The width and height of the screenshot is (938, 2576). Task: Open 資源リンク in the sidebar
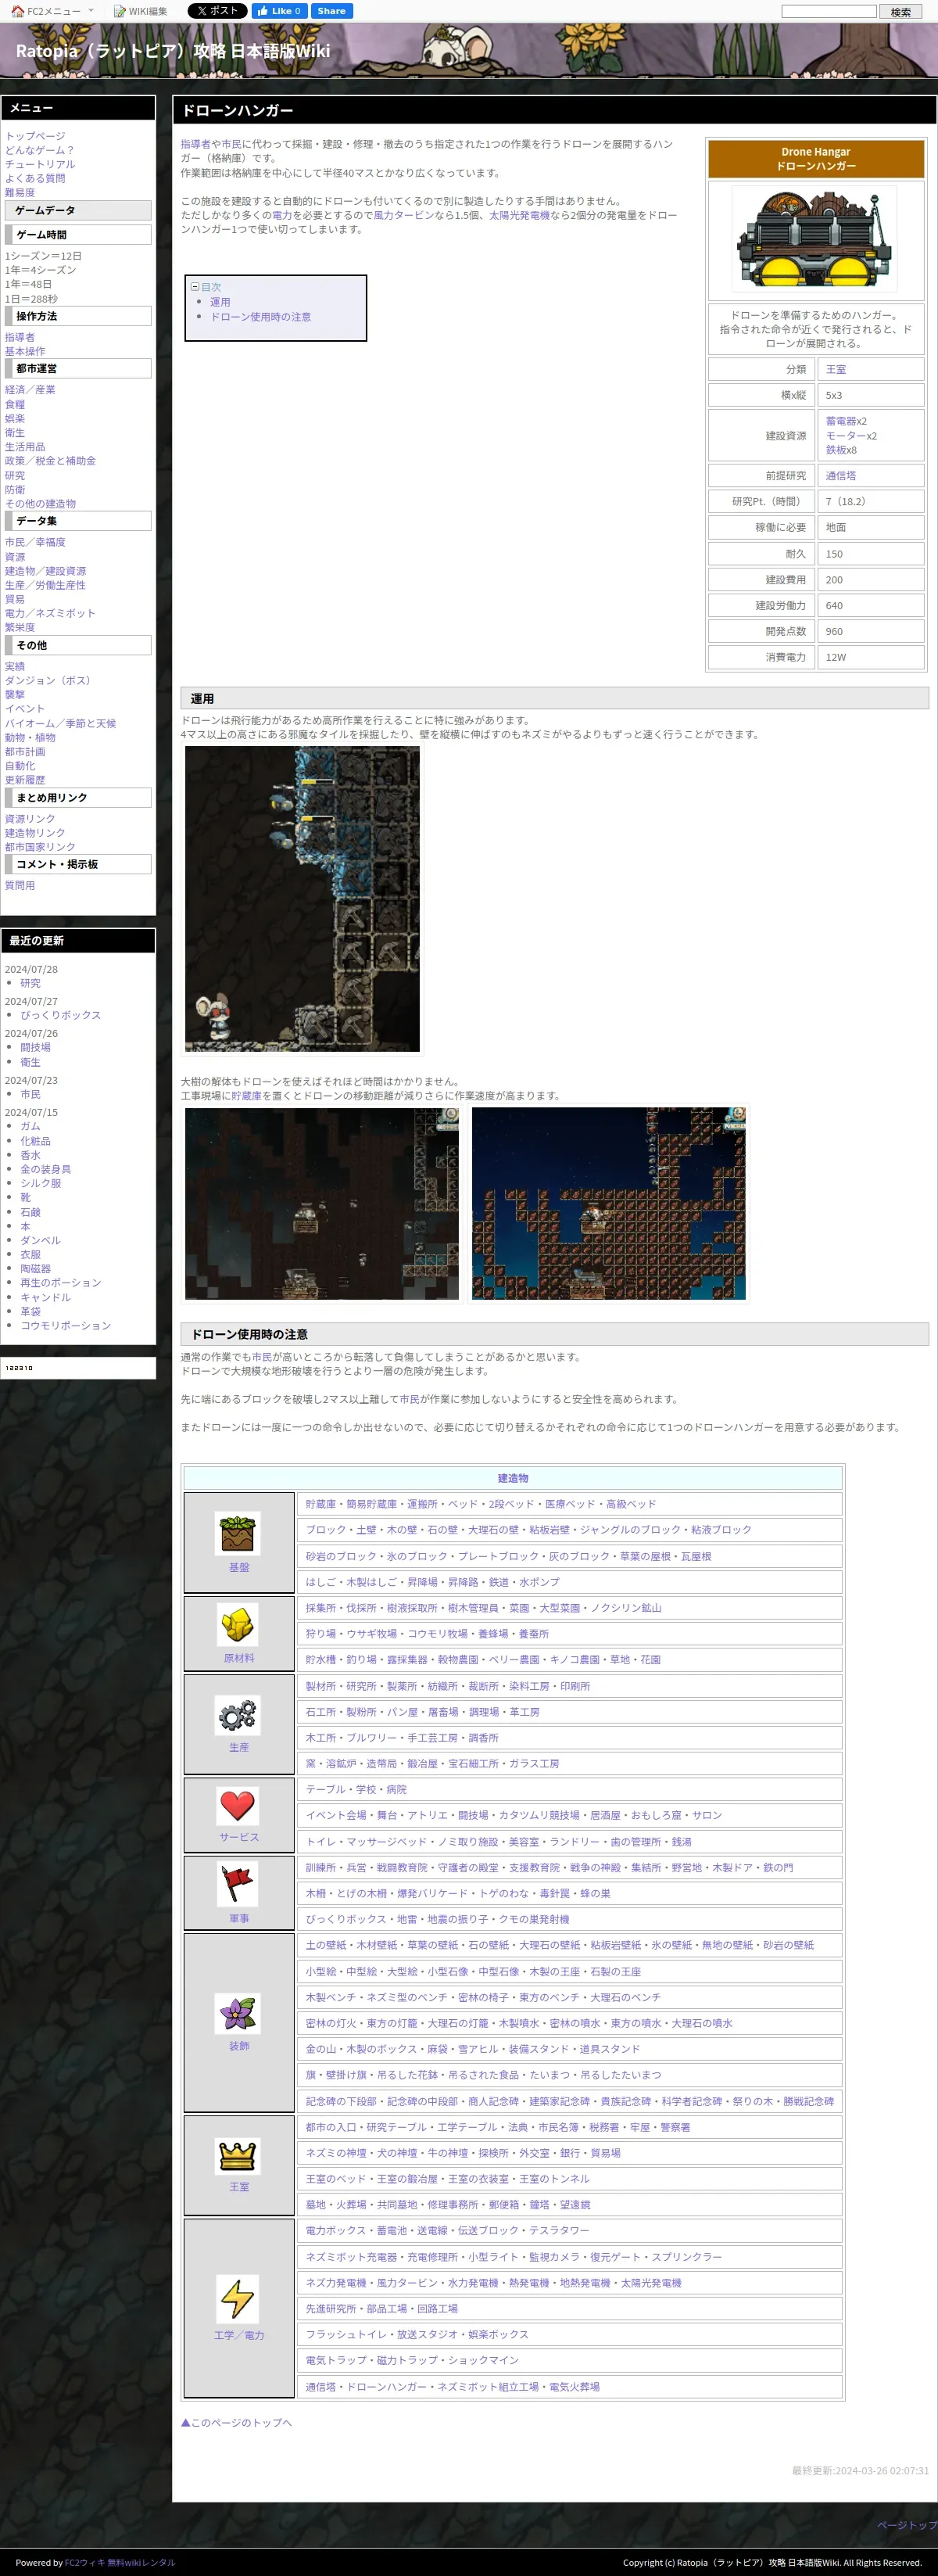click(30, 819)
